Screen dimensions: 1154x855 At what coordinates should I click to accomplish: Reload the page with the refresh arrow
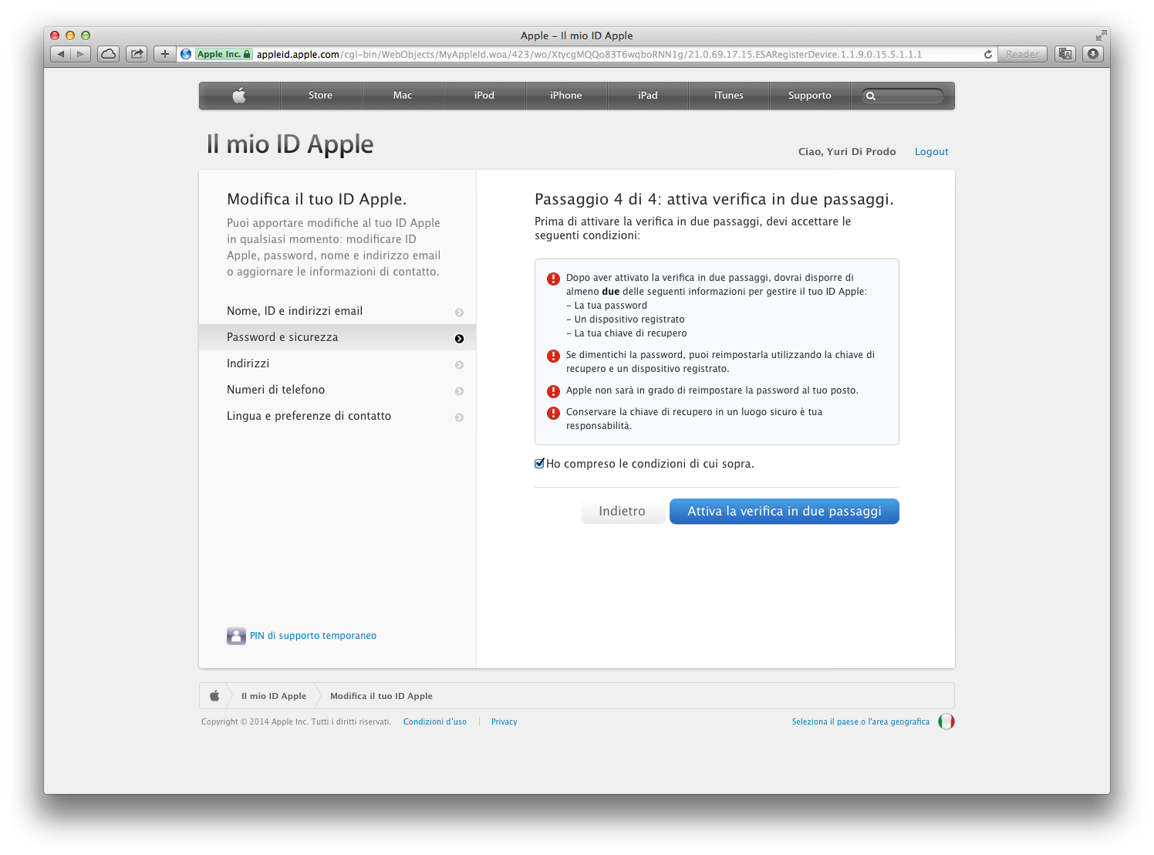(988, 54)
